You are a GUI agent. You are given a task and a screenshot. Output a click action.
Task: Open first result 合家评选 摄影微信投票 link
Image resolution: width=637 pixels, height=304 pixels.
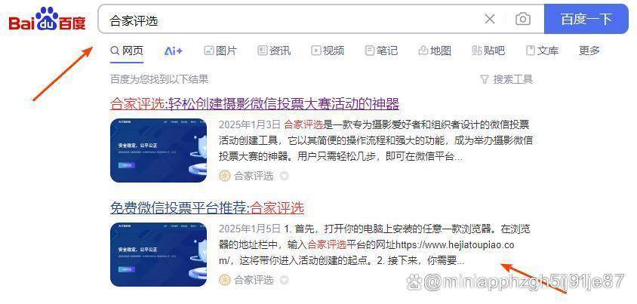coord(254,104)
